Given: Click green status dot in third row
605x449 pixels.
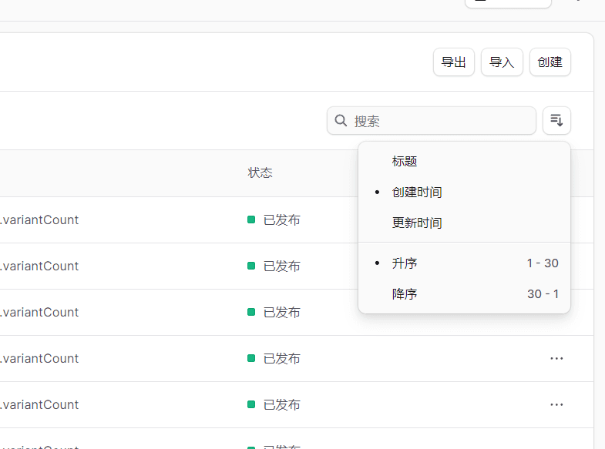Looking at the screenshot, I should (251, 312).
